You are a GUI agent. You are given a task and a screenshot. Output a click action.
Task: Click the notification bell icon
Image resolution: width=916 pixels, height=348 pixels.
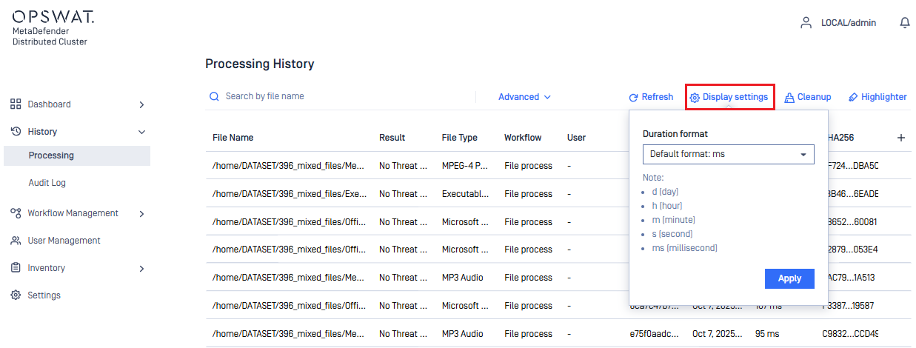click(904, 23)
